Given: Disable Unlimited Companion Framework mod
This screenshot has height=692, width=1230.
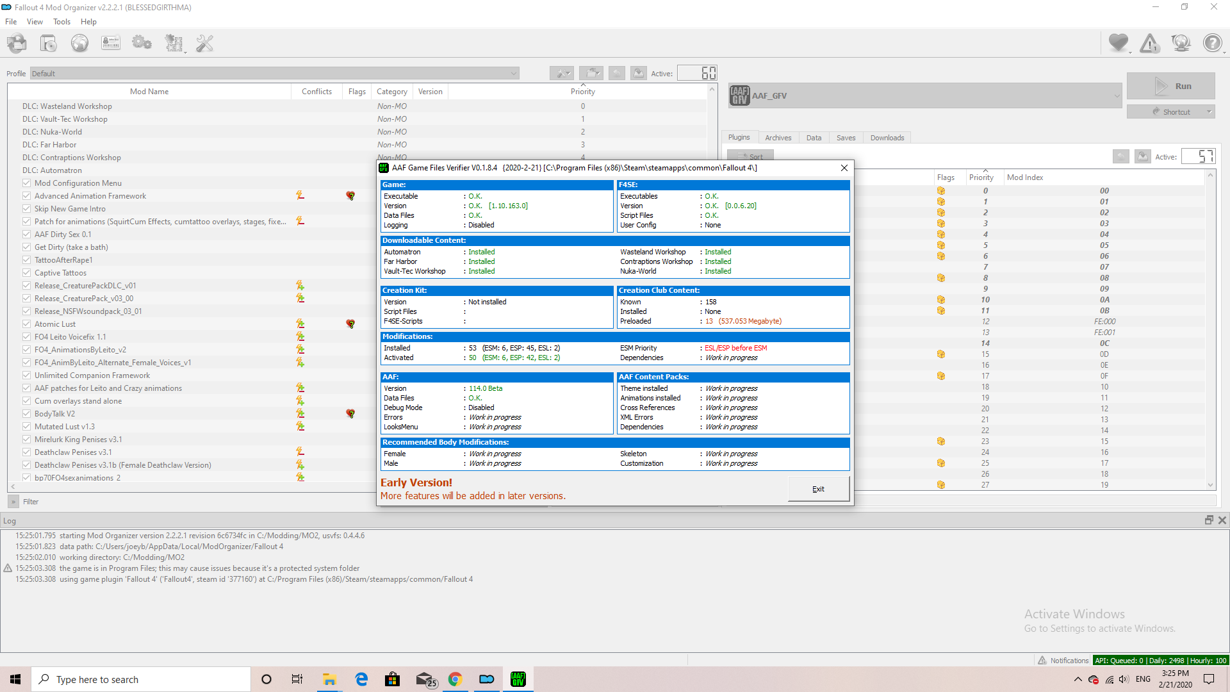Looking at the screenshot, I should [27, 375].
